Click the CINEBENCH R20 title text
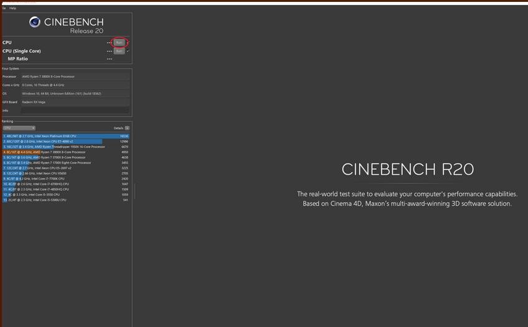The image size is (528, 327). coord(407,169)
